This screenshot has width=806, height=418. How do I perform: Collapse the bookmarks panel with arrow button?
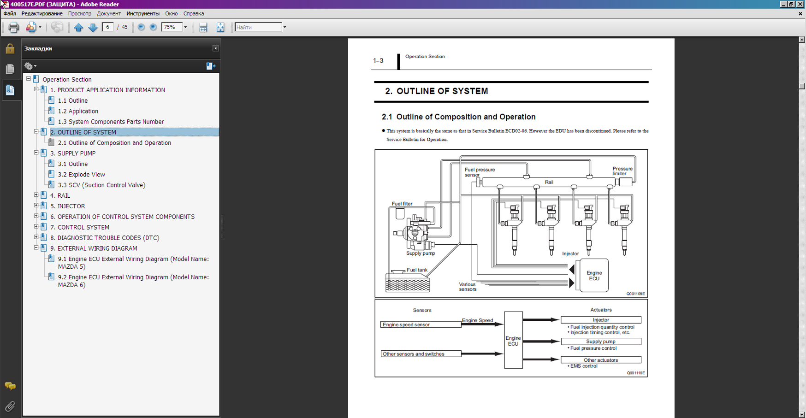[x=215, y=48]
